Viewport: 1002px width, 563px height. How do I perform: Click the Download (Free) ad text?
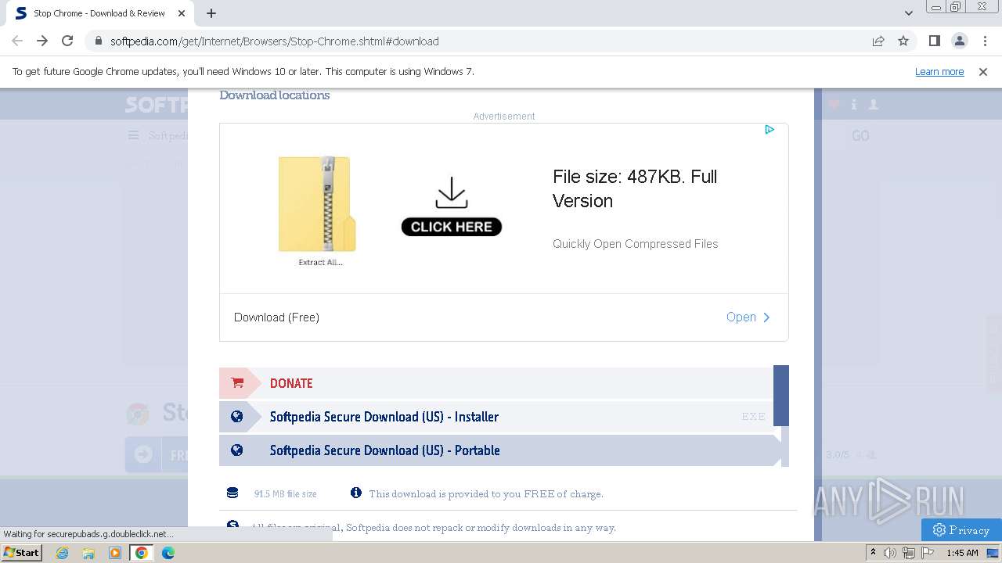276,317
